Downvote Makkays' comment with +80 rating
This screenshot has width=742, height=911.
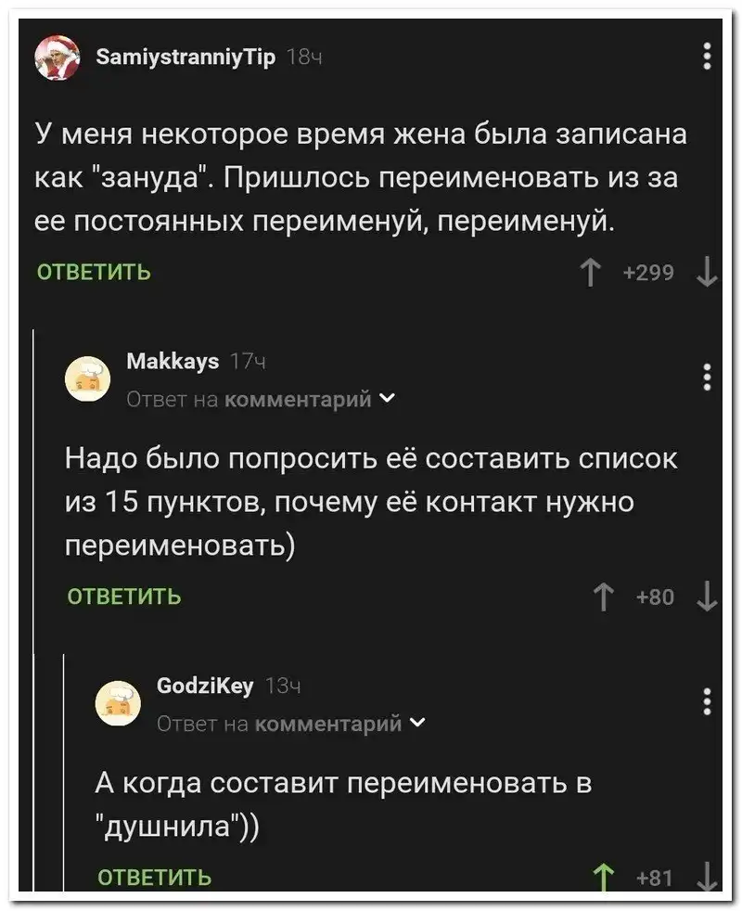pos(707,597)
